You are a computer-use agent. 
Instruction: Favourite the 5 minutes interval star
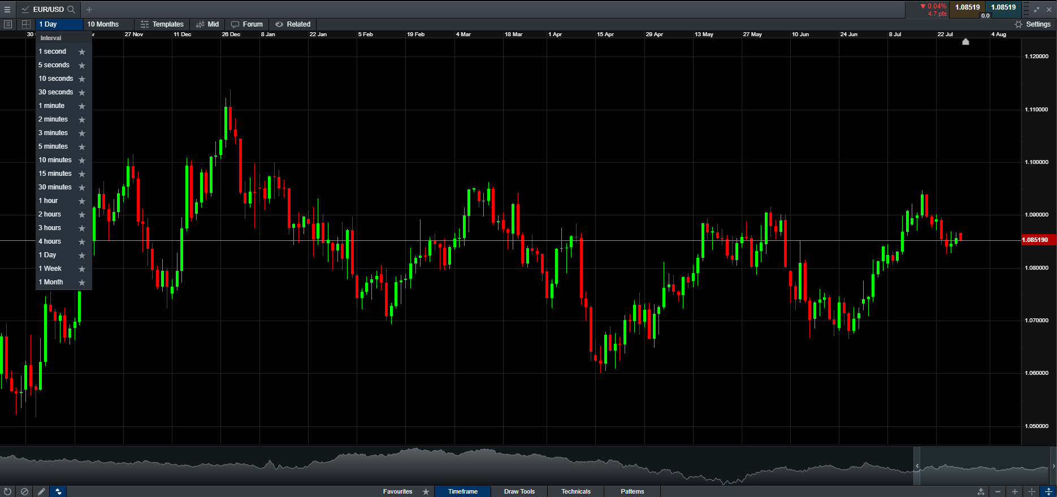coord(82,147)
